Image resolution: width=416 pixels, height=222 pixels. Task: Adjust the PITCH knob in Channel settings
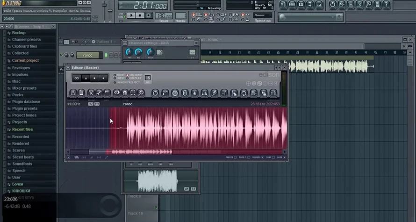(150, 52)
